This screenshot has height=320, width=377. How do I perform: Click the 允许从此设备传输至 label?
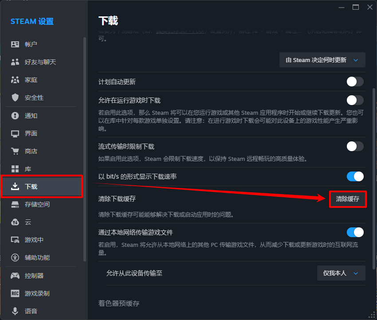(x=134, y=273)
